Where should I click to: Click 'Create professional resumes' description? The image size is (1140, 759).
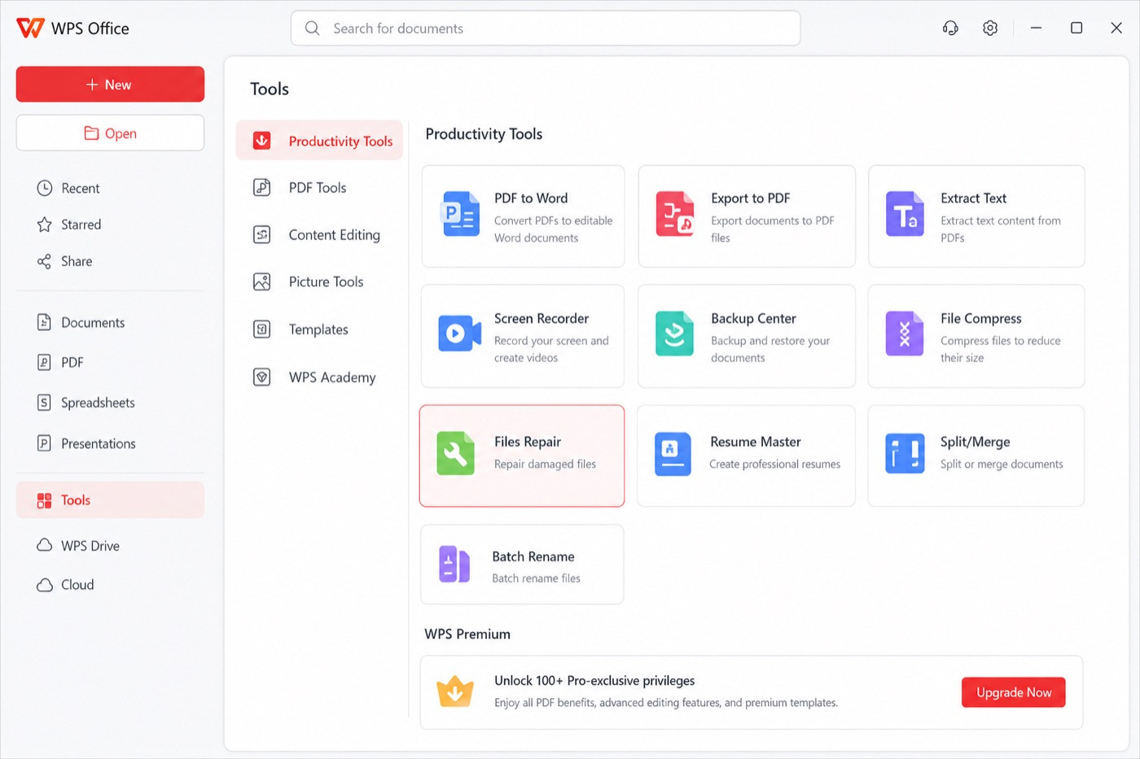click(x=774, y=464)
